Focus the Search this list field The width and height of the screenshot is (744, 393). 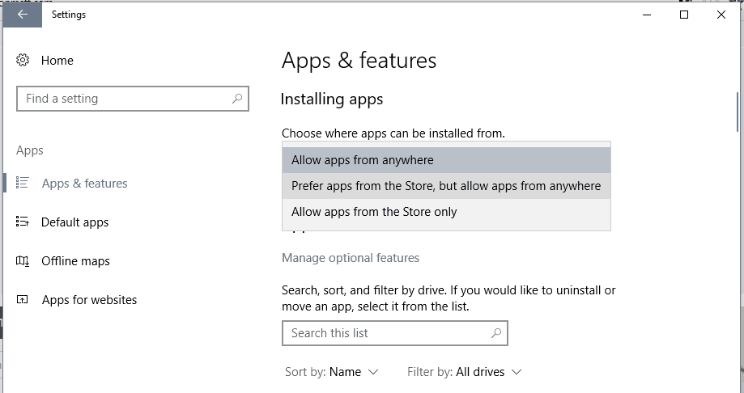(395, 333)
